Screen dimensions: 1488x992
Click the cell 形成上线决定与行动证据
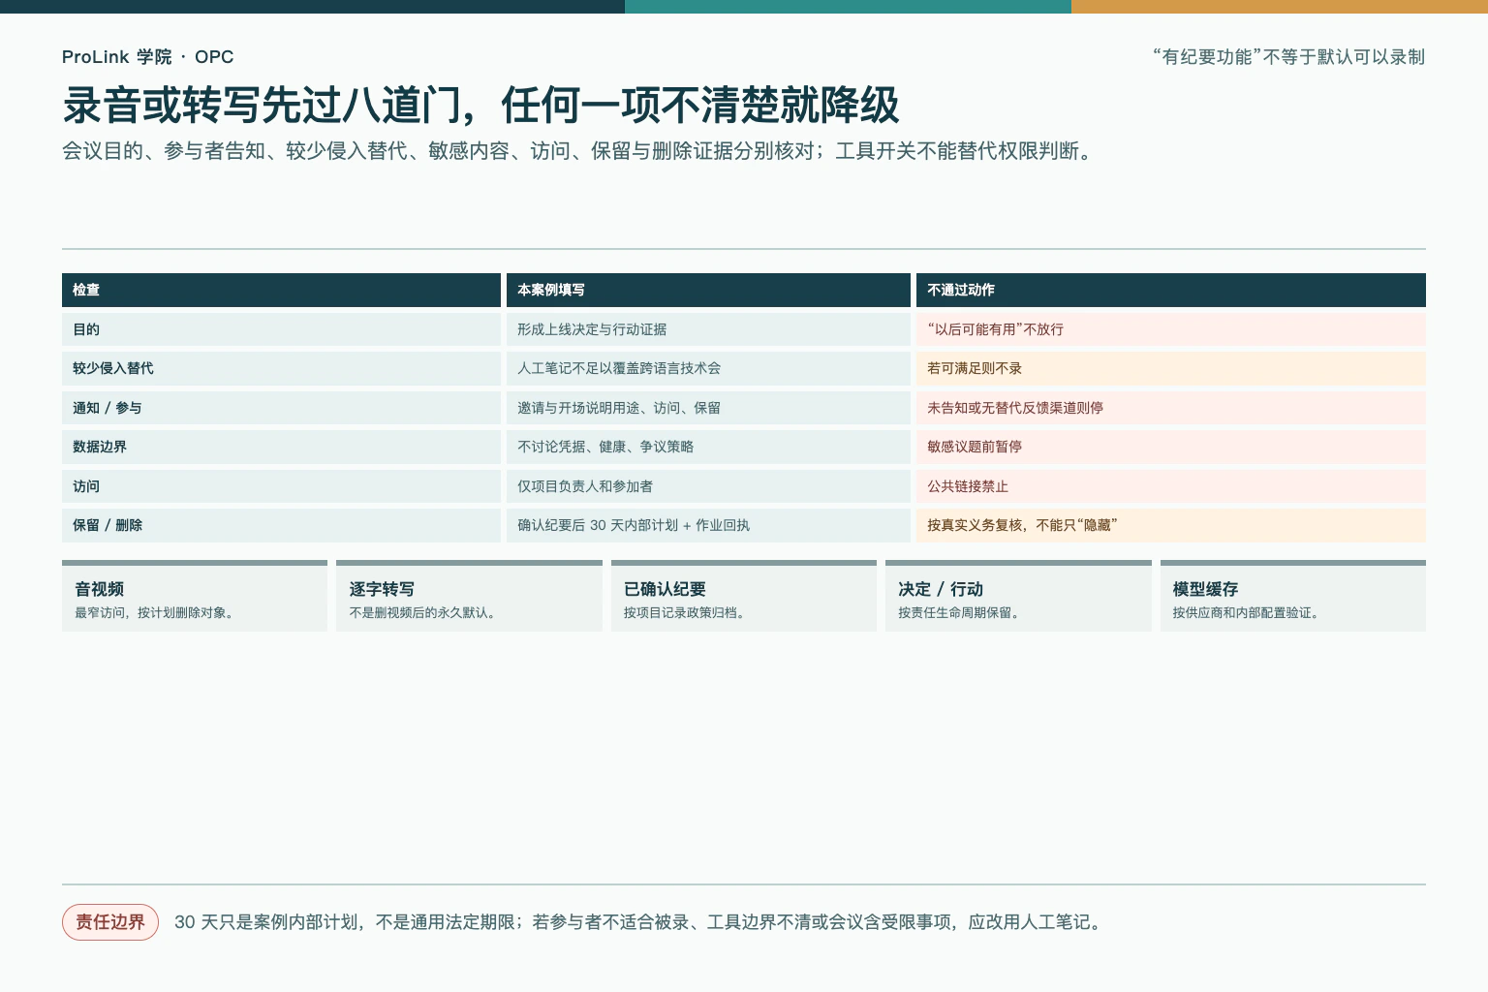tap(708, 329)
